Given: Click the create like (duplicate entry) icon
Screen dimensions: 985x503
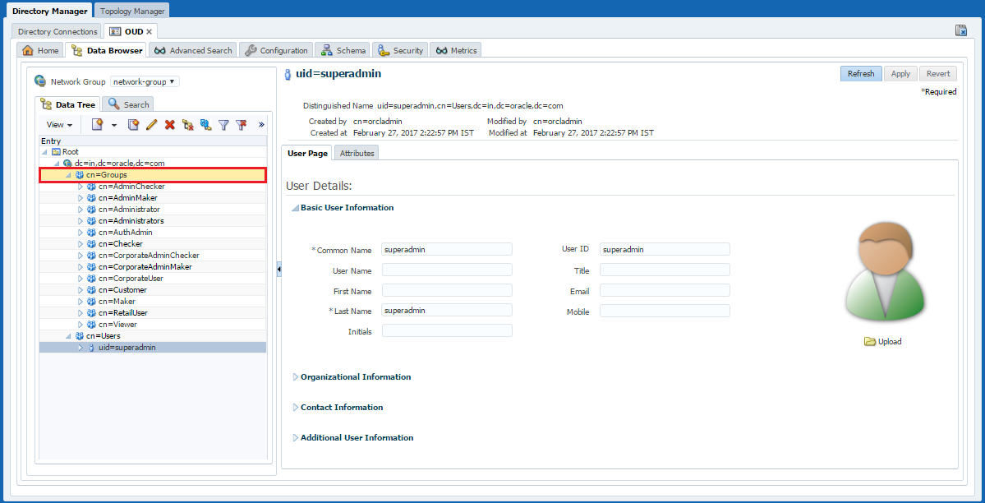Looking at the screenshot, I should coord(132,124).
